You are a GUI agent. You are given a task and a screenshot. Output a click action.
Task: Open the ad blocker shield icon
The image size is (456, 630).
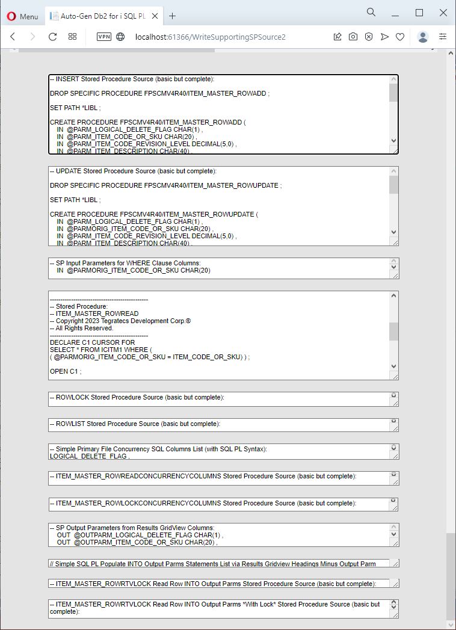point(368,37)
